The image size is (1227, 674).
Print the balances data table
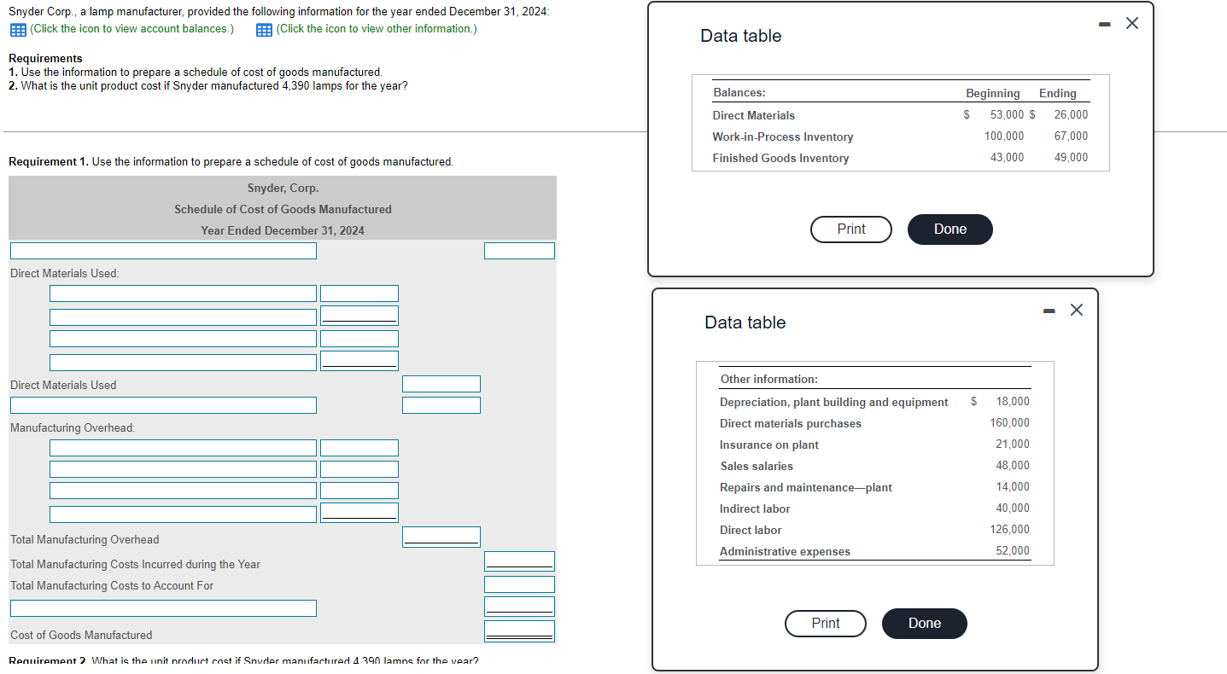click(x=851, y=230)
